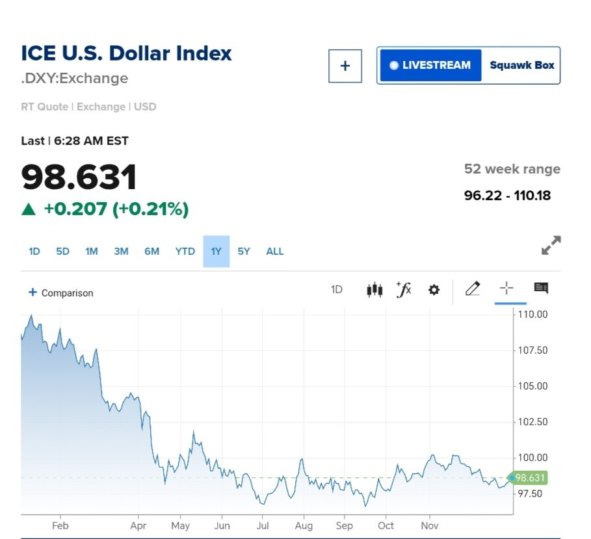The width and height of the screenshot is (591, 539).
Task: Switch chart to 6M range
Action: pos(151,252)
